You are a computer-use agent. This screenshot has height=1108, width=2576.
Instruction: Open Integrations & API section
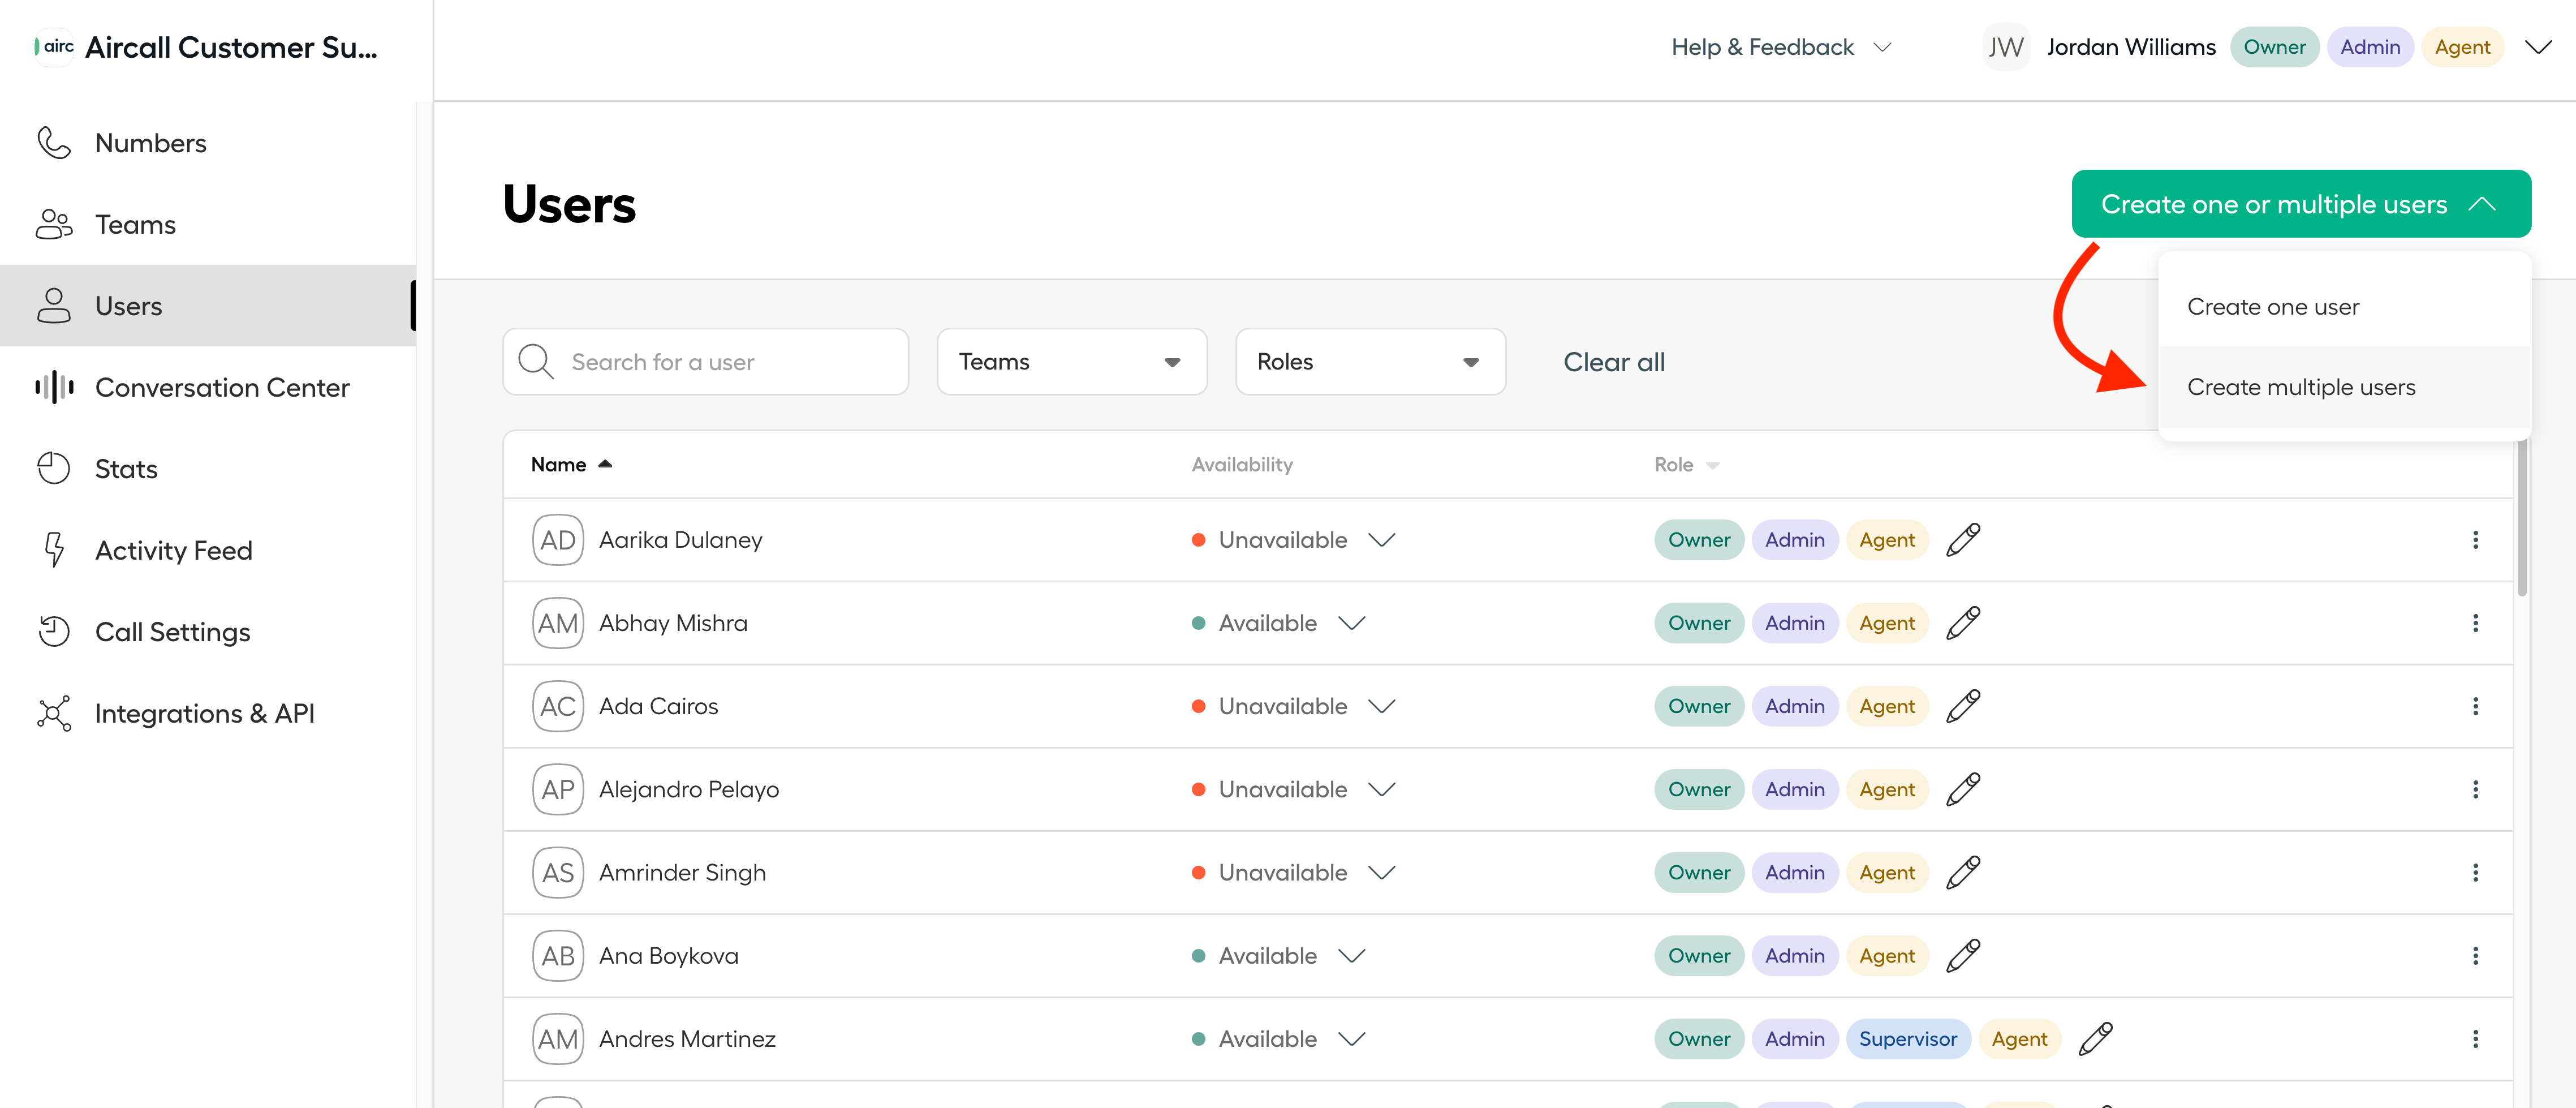208,713
